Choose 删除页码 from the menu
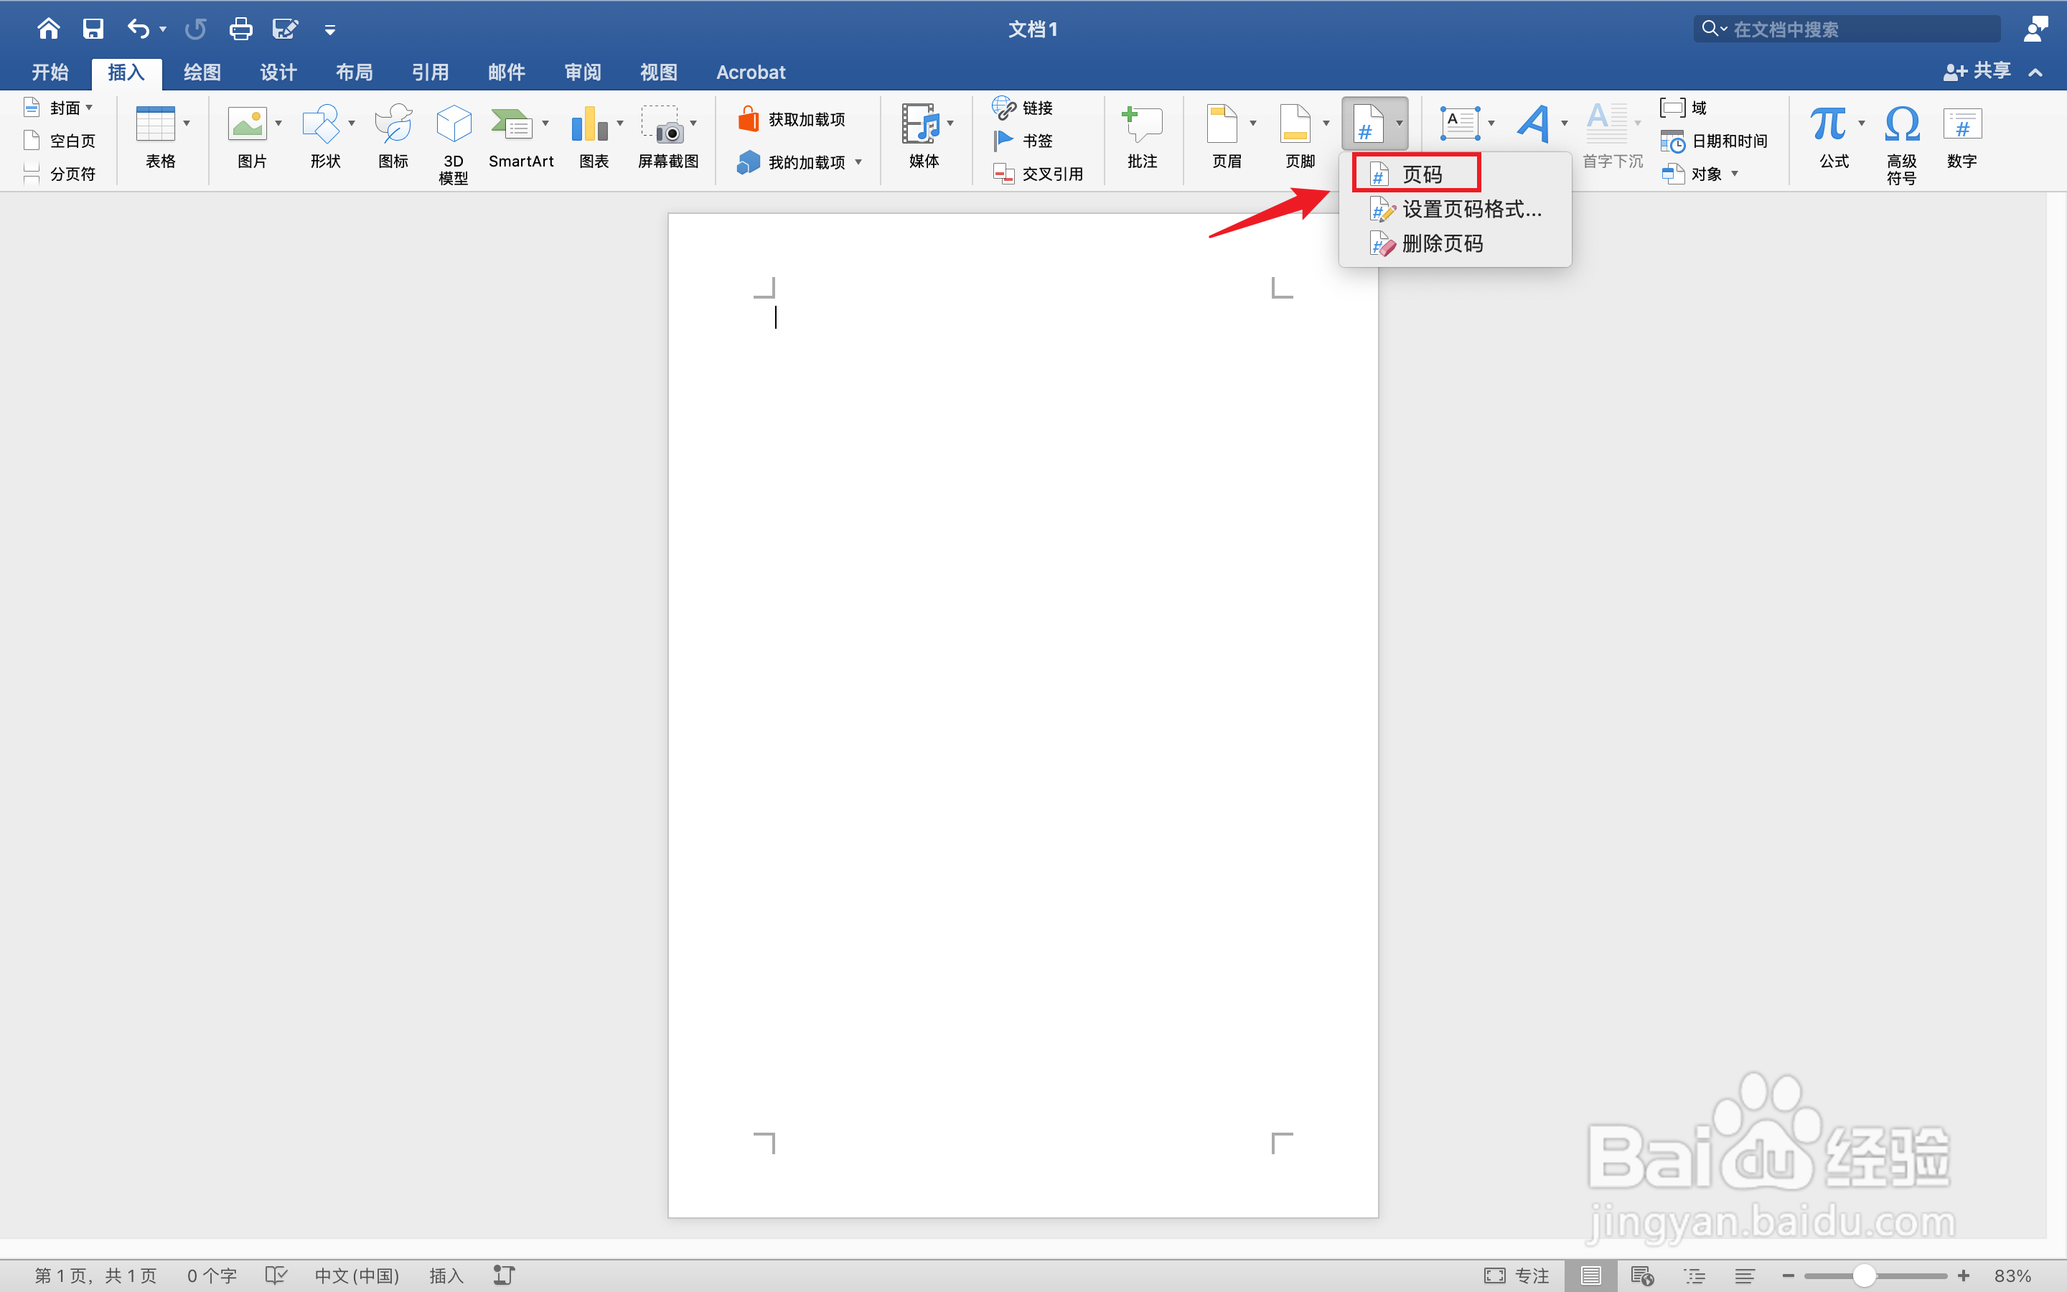The width and height of the screenshot is (2067, 1292). (x=1442, y=243)
